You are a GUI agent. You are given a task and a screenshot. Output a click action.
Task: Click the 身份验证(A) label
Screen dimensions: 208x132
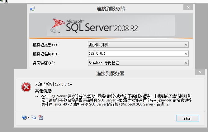pyautogui.click(x=44, y=63)
